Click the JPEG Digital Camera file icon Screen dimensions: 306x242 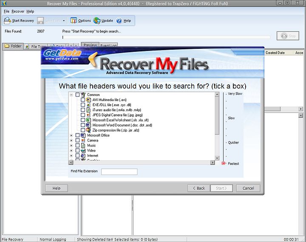88,115
